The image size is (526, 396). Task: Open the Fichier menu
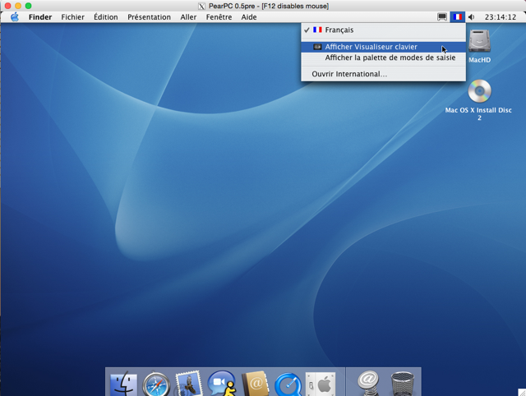click(73, 17)
